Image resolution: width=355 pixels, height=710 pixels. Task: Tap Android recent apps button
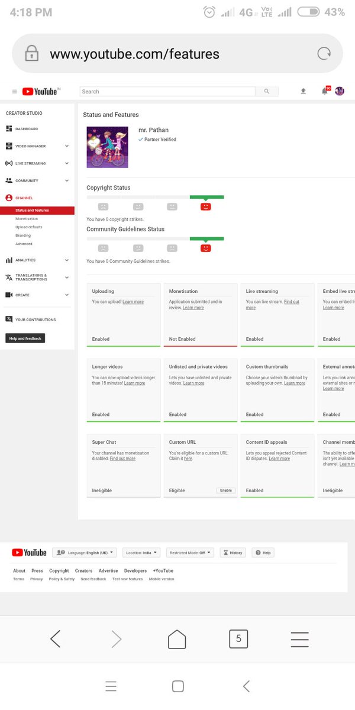click(111, 686)
